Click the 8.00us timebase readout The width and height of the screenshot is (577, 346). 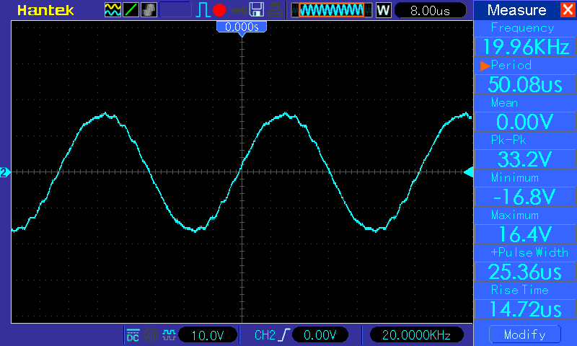[430, 10]
